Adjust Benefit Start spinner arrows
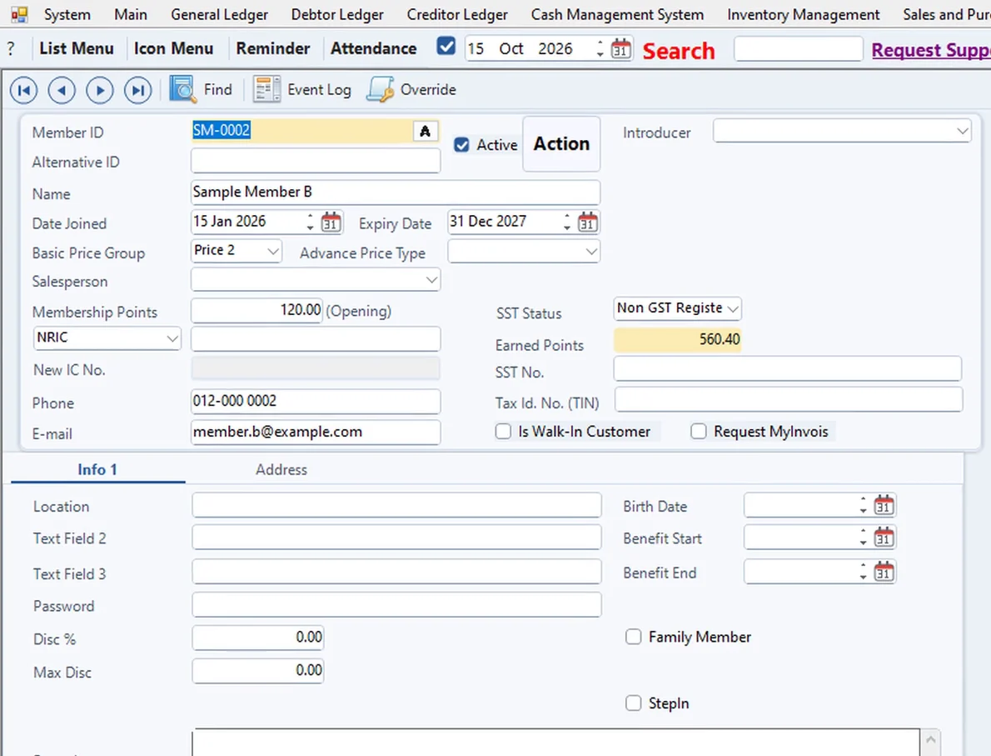Screen dimensions: 991x756 864,537
